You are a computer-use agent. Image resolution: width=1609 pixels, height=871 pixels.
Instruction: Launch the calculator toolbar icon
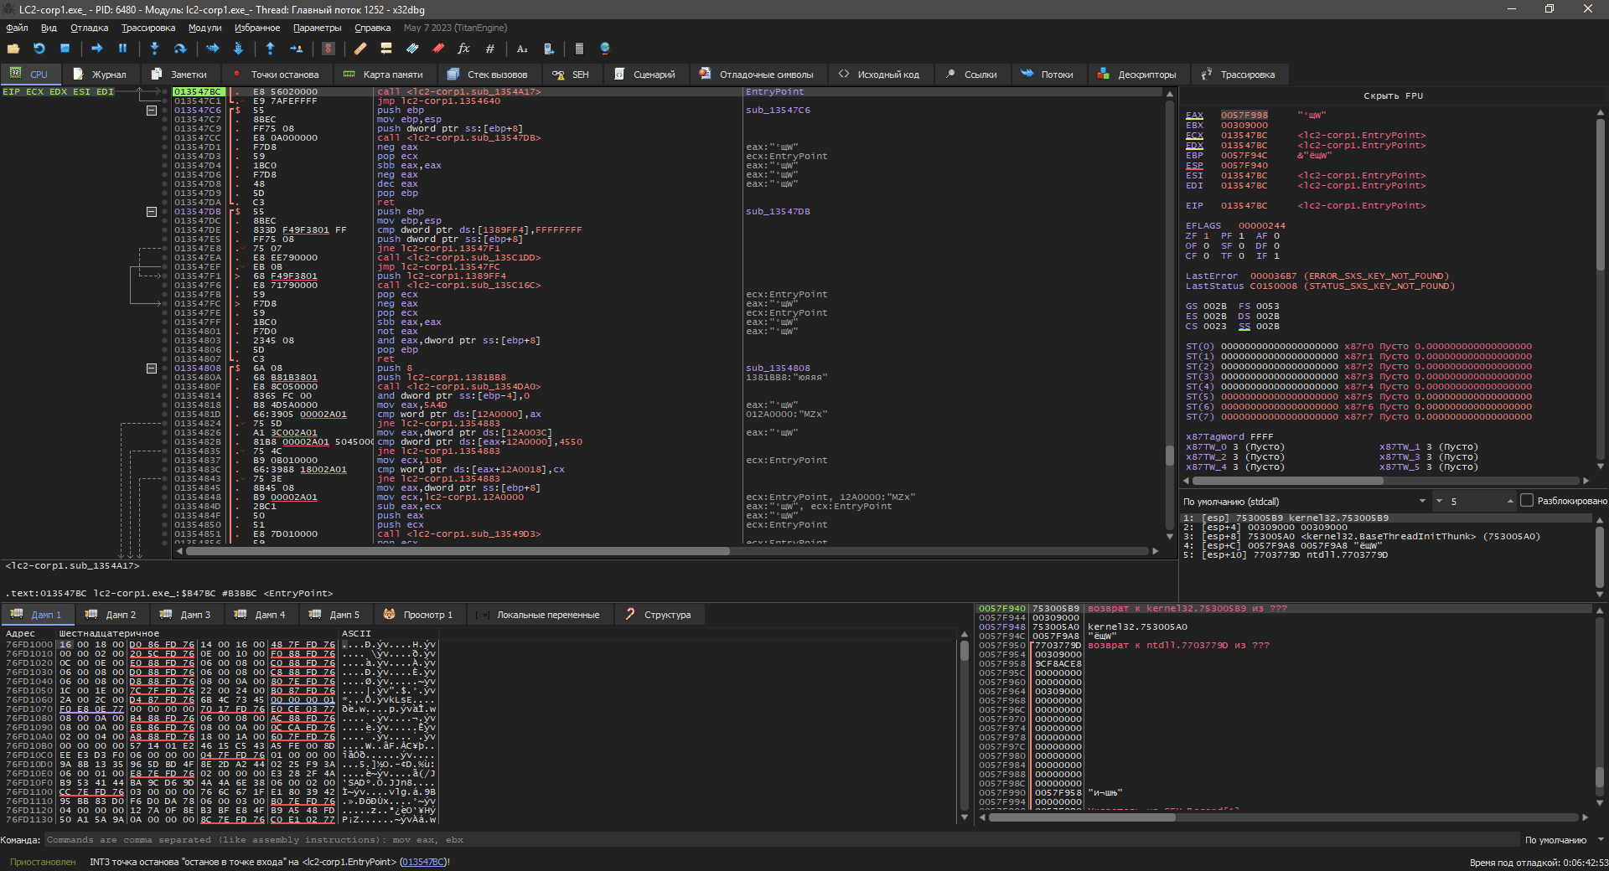coord(579,49)
